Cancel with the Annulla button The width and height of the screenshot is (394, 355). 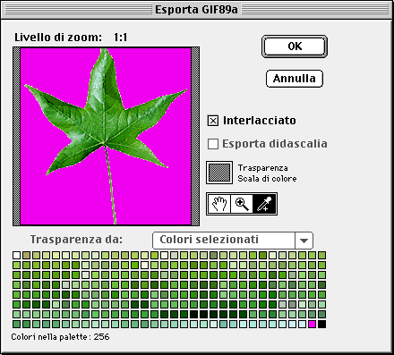click(295, 79)
